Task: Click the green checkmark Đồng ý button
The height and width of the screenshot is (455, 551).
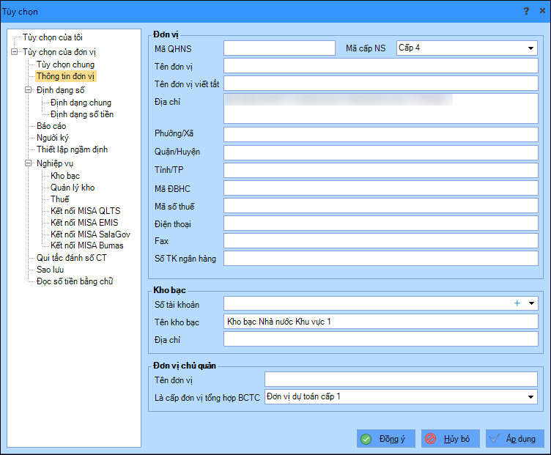Action: tap(386, 438)
